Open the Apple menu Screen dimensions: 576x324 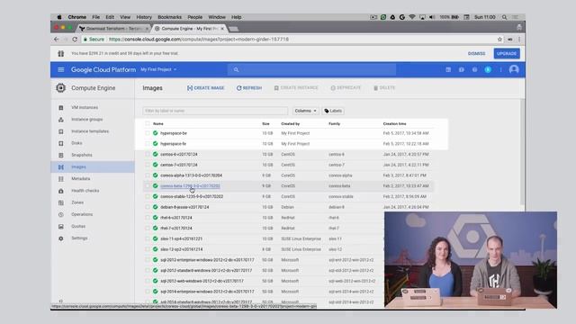(x=59, y=17)
